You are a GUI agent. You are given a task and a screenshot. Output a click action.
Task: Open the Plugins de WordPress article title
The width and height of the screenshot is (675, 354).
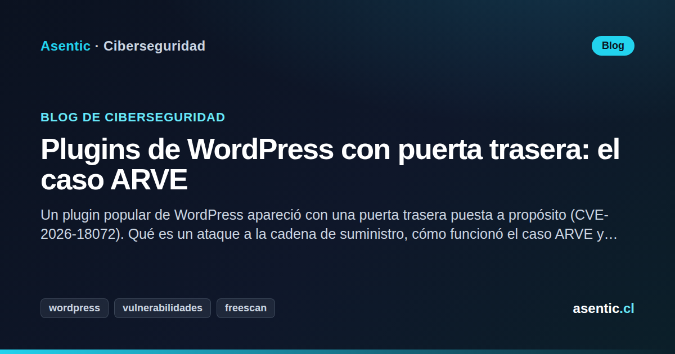coord(330,165)
